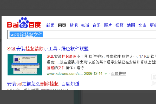Image resolution: width=156 pixels, height=104 pixels.
Task: Open result 安装sql之前怎么删除挂起 百度知道
Action: coord(43,84)
